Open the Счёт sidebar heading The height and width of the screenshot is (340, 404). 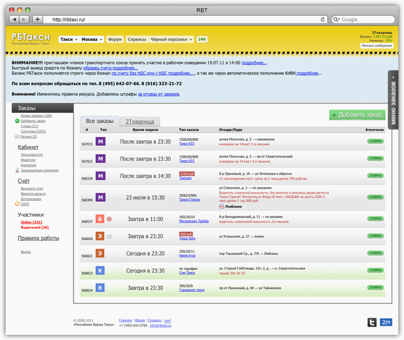[24, 181]
